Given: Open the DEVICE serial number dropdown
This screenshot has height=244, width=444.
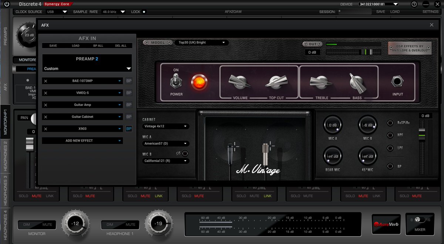Looking at the screenshot, I should point(378,4).
